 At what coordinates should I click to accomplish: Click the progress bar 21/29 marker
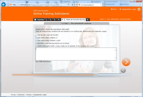(x=96, y=75)
